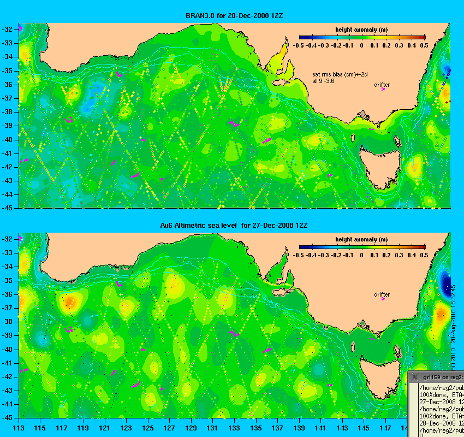Click the terminal's block cursor prompt
Screen dimensions: 464x437
tap(421, 435)
